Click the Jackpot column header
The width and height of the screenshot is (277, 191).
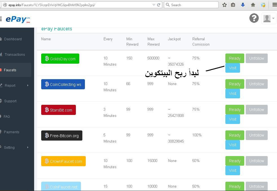(174, 39)
